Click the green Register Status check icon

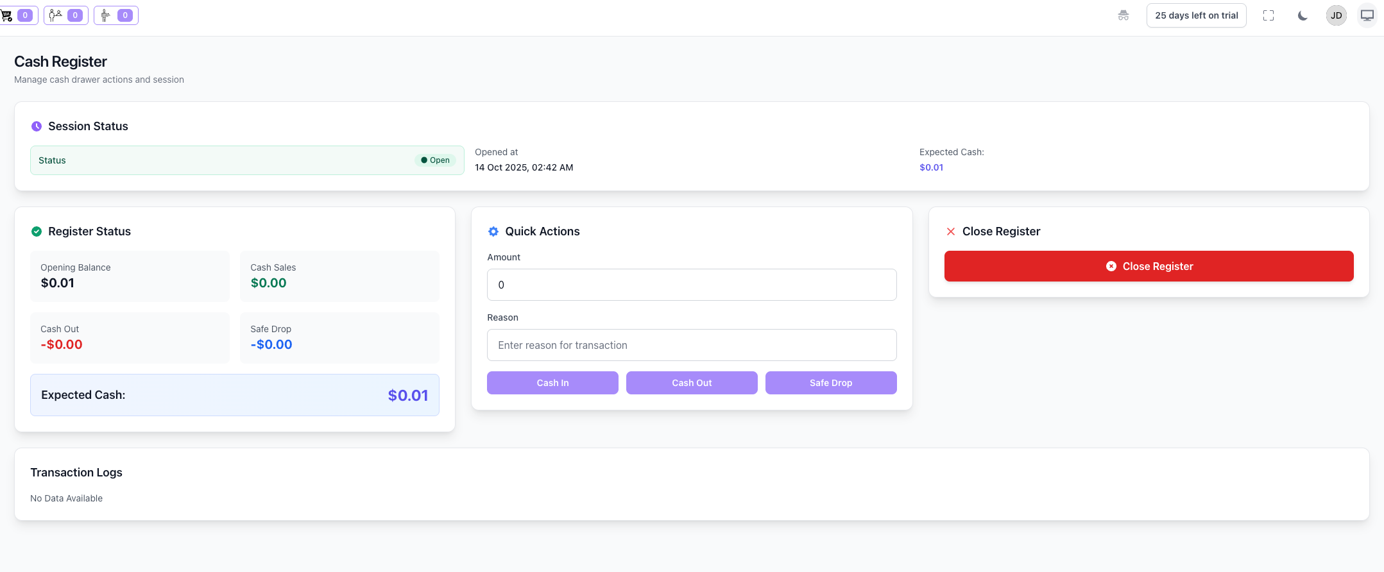[37, 231]
